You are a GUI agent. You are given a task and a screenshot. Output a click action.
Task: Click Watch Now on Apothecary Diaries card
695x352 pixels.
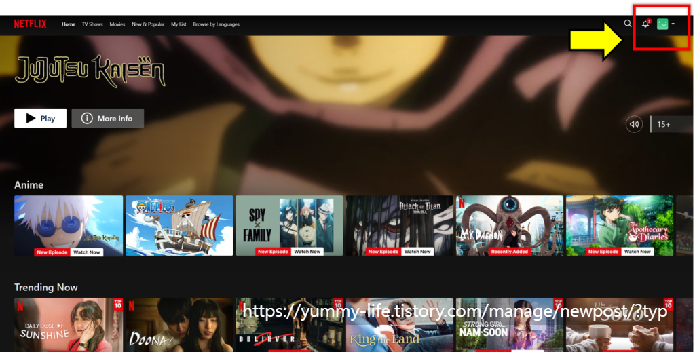637,252
